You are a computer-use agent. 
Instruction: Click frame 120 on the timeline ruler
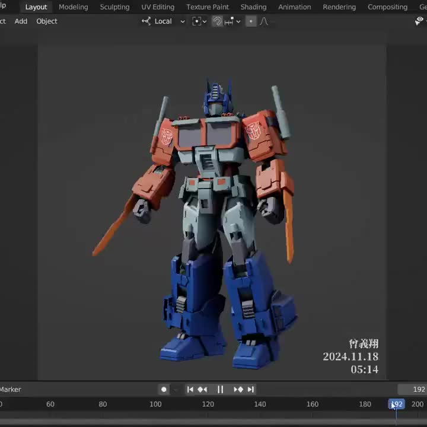click(208, 404)
